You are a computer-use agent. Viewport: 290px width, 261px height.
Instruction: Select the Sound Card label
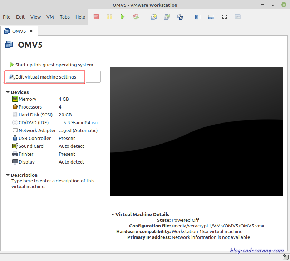click(x=31, y=146)
